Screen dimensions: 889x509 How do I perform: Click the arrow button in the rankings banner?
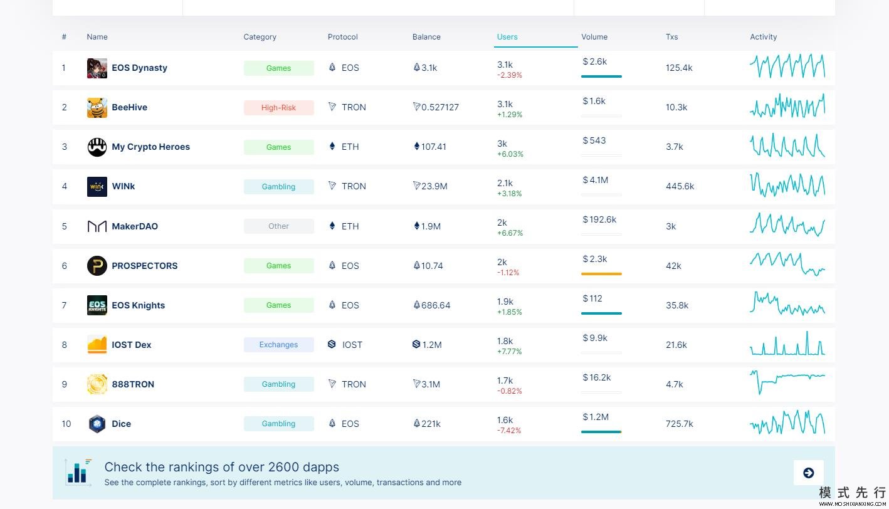pos(809,473)
